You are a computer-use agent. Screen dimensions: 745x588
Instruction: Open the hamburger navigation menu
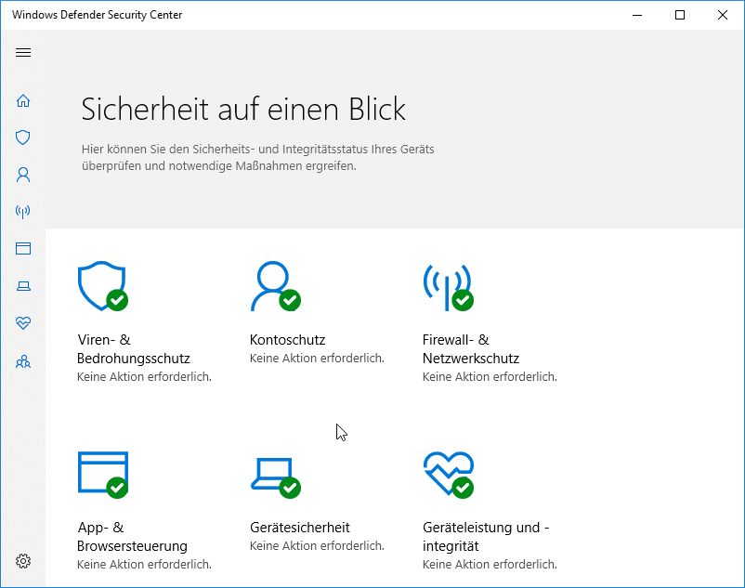click(23, 52)
